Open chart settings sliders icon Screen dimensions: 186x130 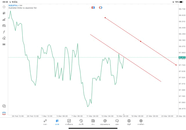[4, 26]
